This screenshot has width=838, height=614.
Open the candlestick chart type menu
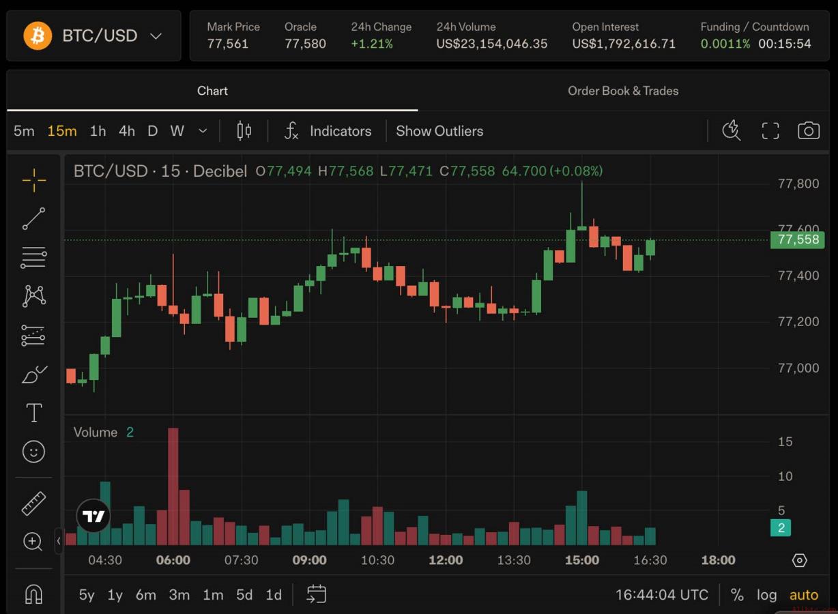pos(244,131)
